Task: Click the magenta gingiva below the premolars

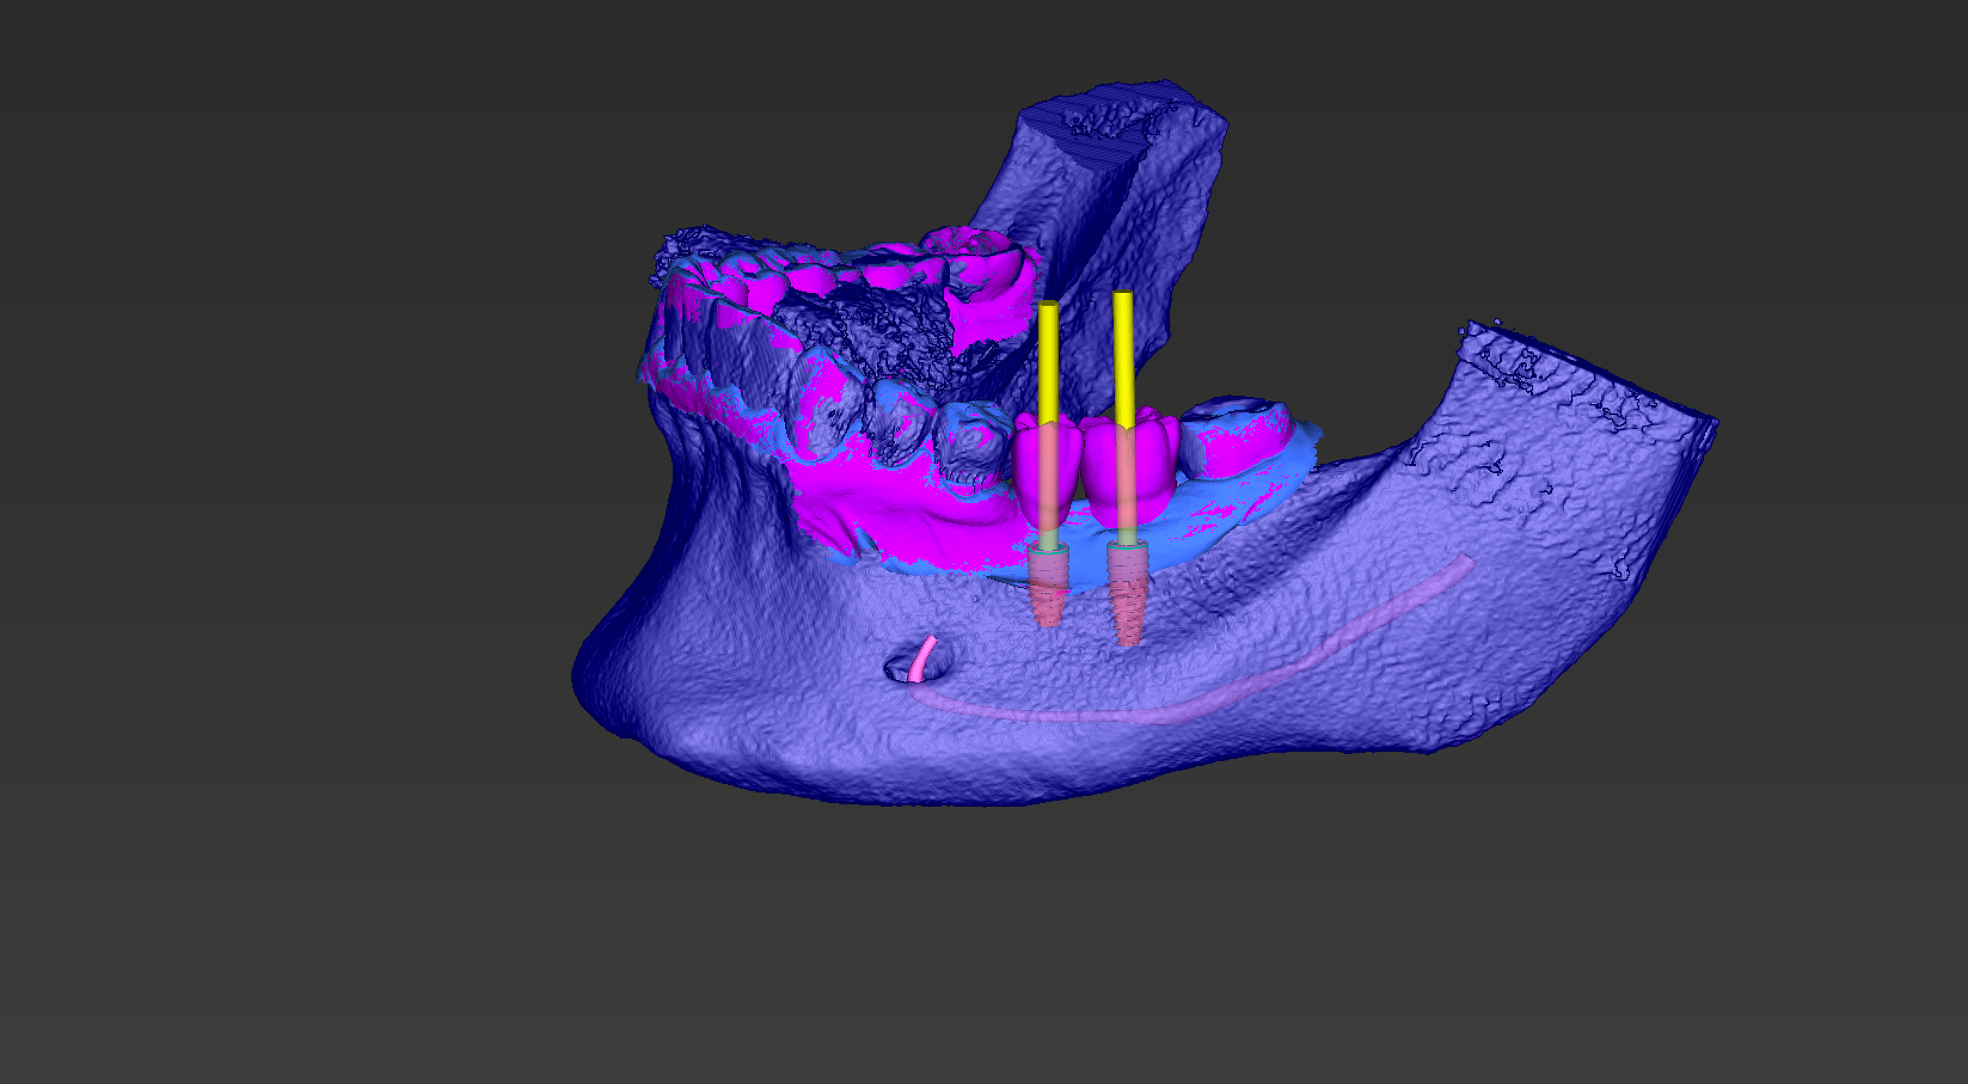Action: click(905, 512)
